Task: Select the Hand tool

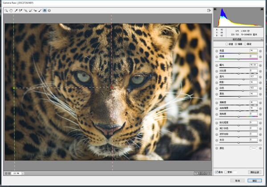Action: (x=11, y=11)
